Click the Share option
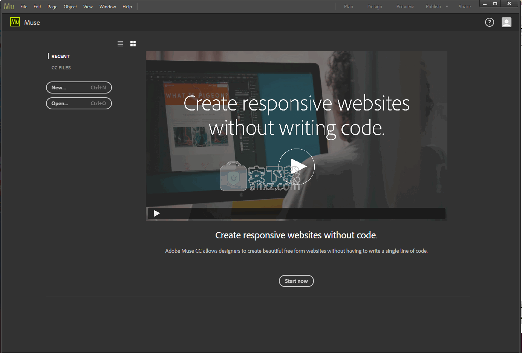Screen dimensions: 522x353 [x=465, y=7]
